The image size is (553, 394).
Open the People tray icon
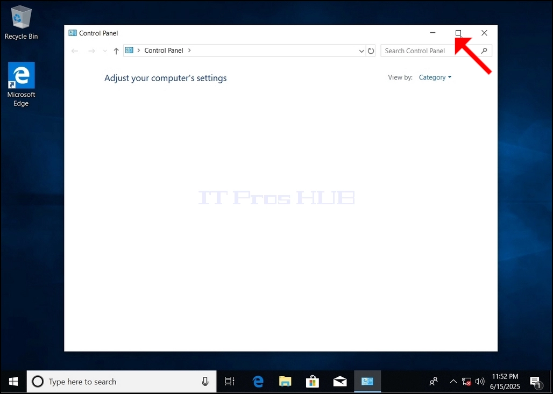point(434,381)
